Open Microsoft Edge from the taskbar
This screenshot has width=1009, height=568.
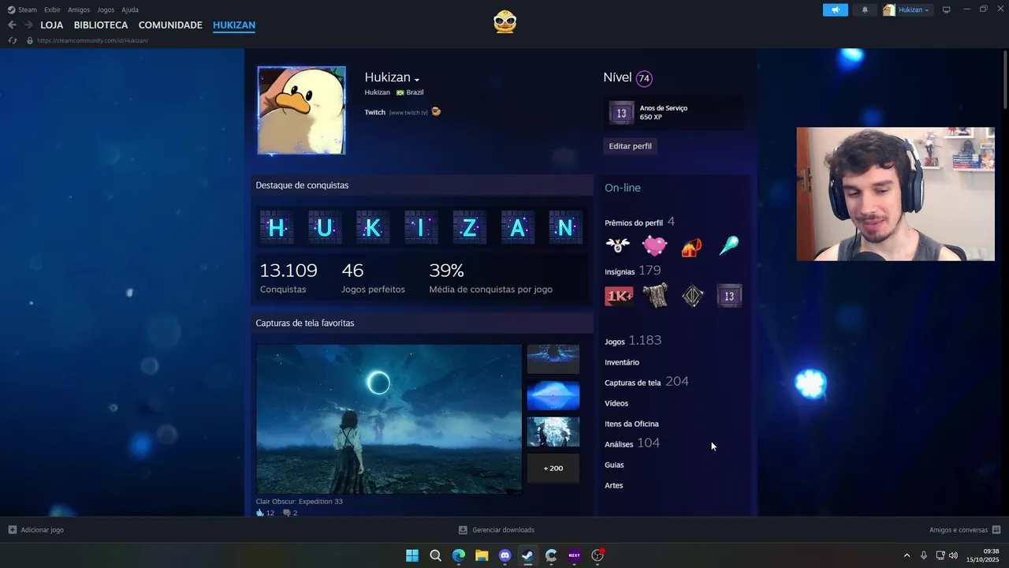point(459,555)
